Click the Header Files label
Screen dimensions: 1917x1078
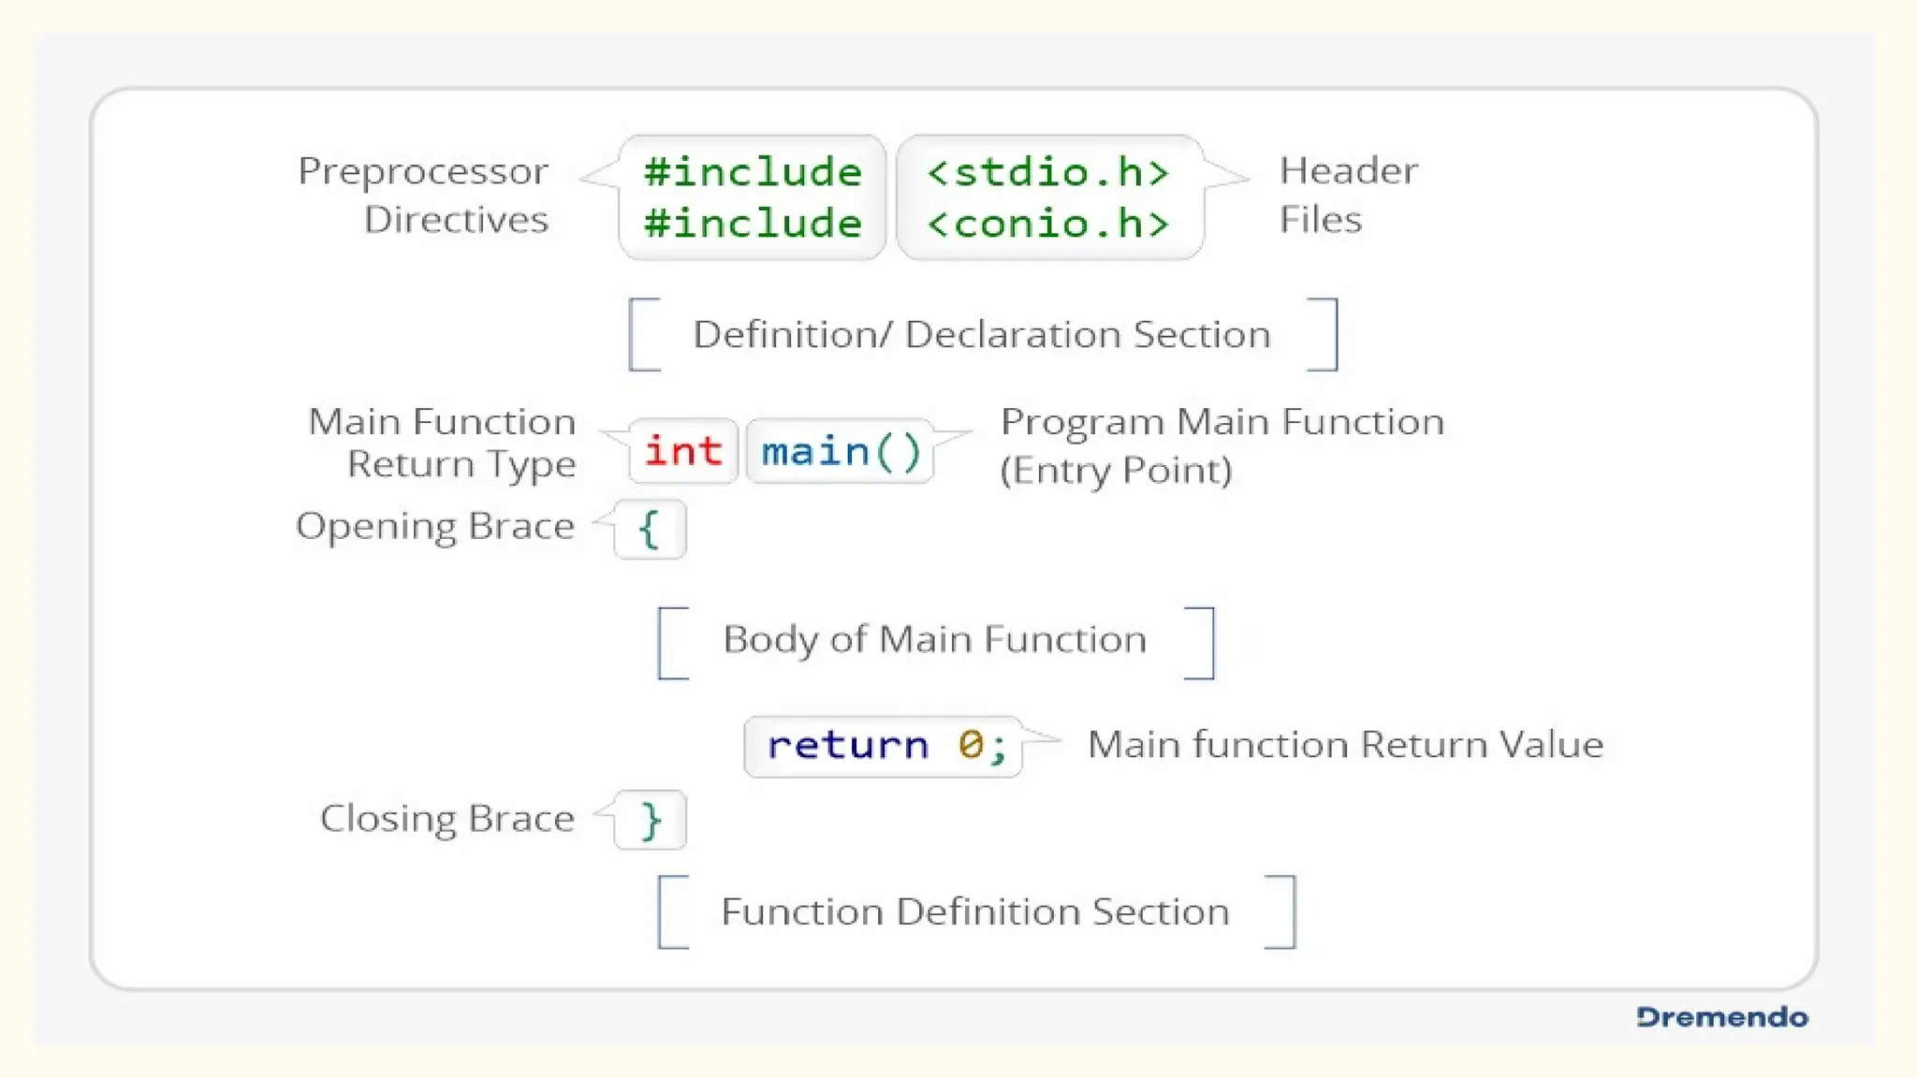(x=1347, y=195)
